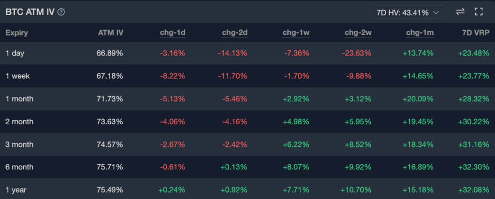Click the help icon beside BTC ATM IV

coord(61,12)
